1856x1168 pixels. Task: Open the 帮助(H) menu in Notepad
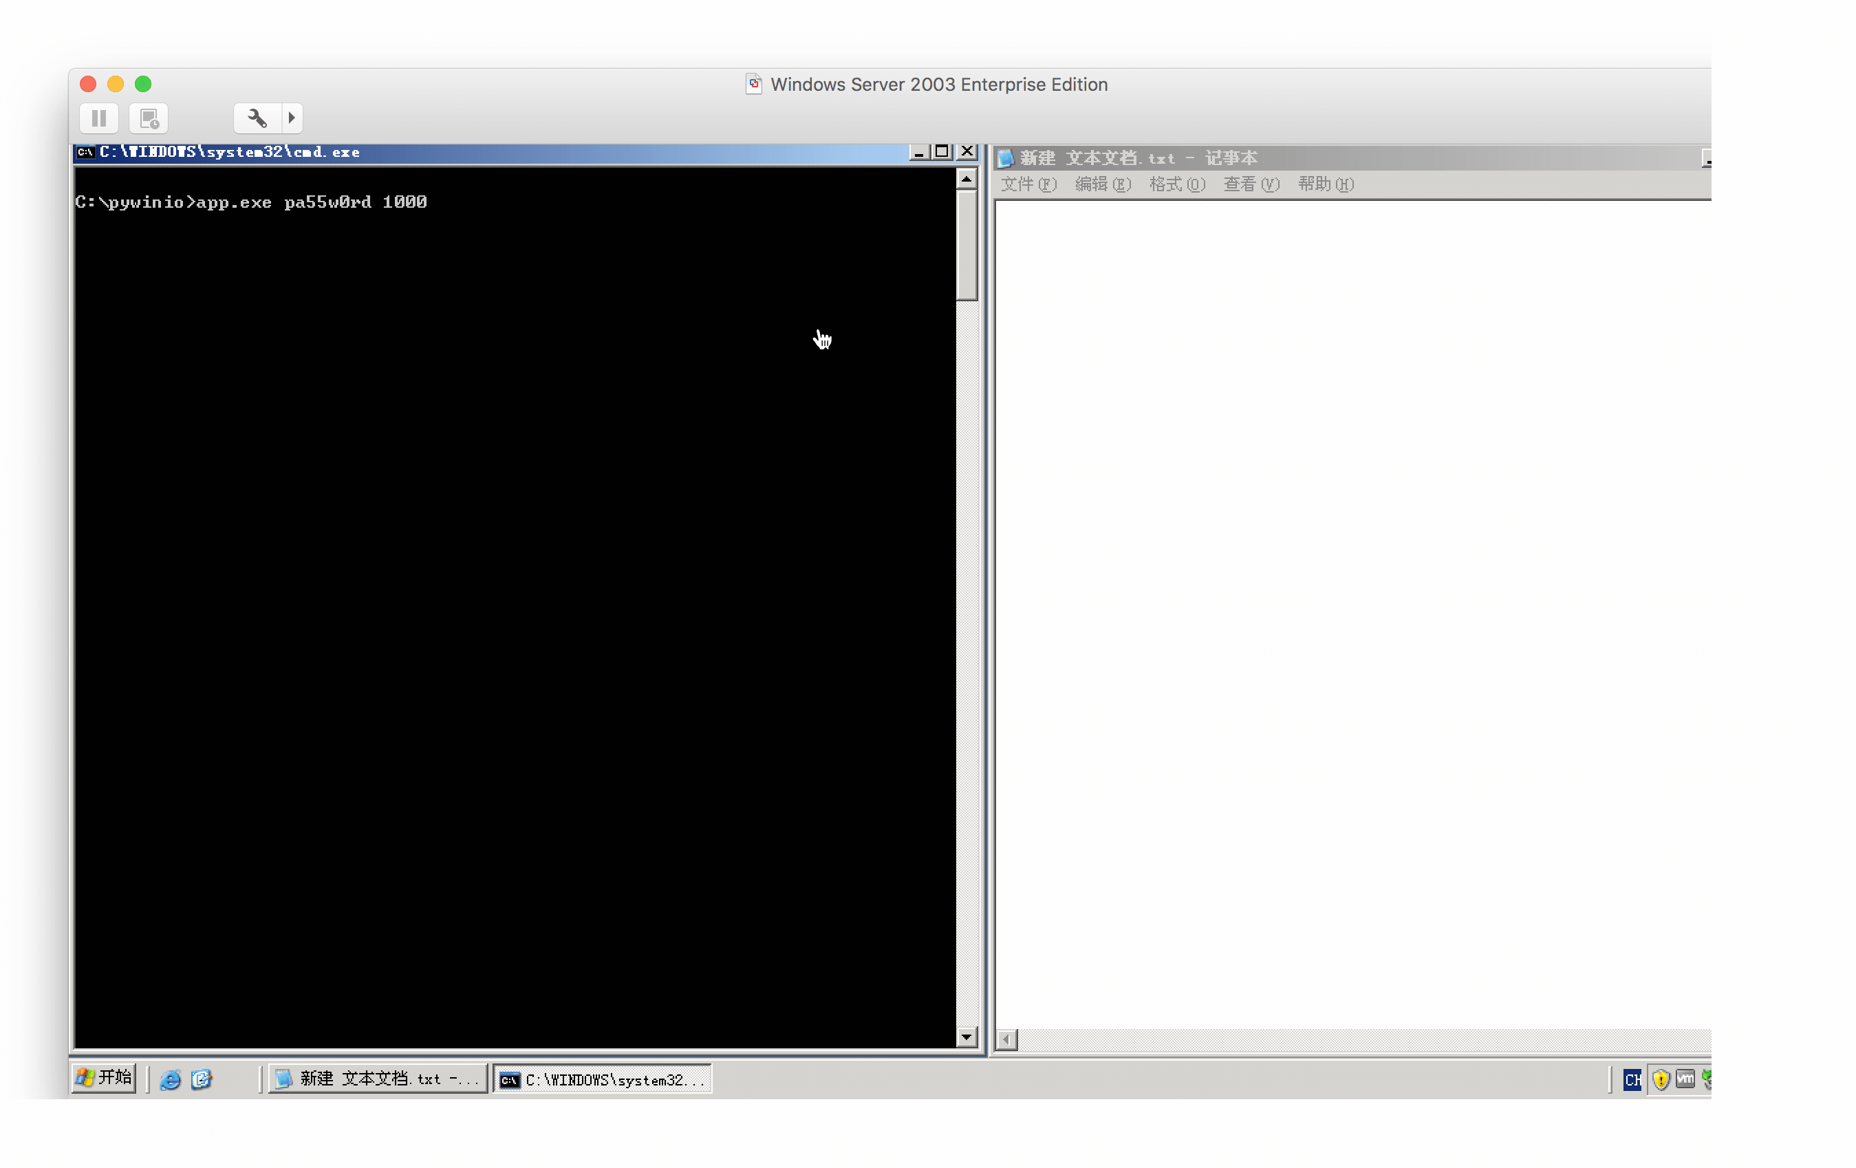point(1326,184)
